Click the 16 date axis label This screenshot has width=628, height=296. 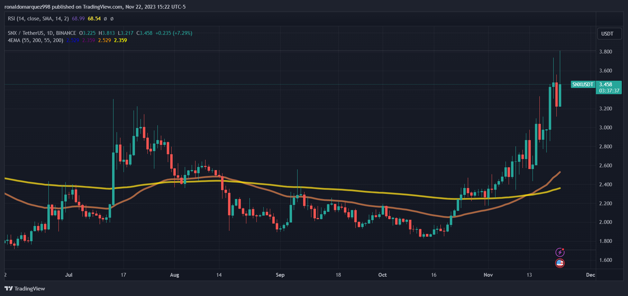pyautogui.click(x=434, y=275)
